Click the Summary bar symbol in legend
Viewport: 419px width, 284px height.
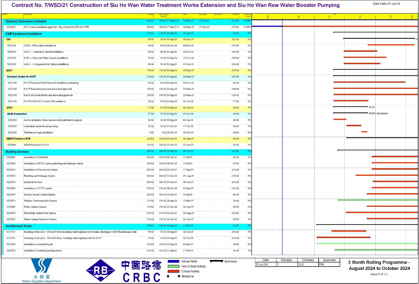216,261
